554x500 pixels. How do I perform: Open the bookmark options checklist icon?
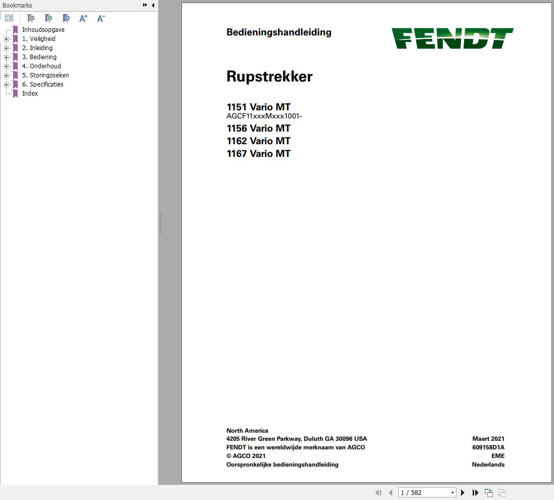pyautogui.click(x=9, y=18)
